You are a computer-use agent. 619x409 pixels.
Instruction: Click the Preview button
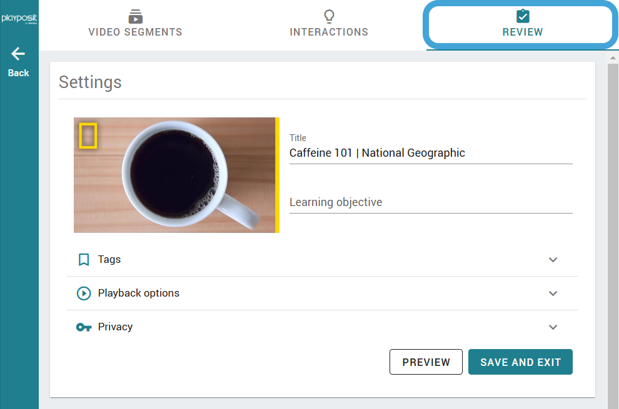click(x=426, y=362)
